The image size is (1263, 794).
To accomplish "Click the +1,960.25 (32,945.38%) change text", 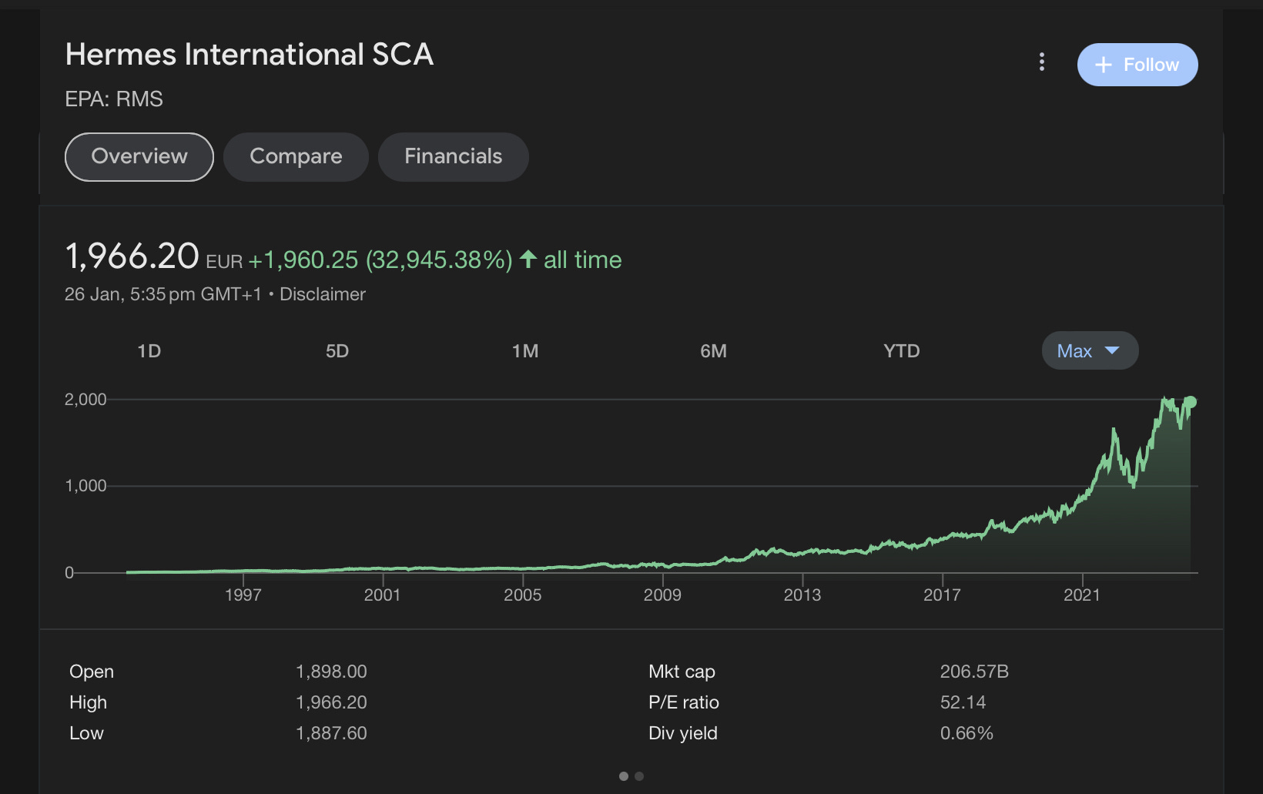I will pos(380,260).
